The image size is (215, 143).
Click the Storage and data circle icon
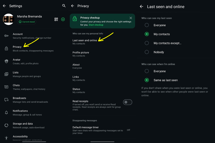6,125
